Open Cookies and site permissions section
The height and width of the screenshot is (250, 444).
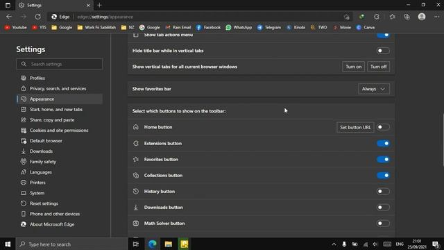tap(60, 131)
